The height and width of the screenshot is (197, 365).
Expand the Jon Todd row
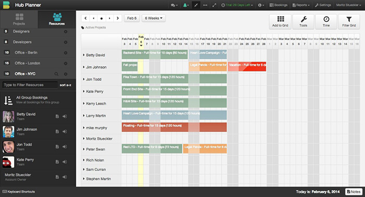click(x=83, y=79)
